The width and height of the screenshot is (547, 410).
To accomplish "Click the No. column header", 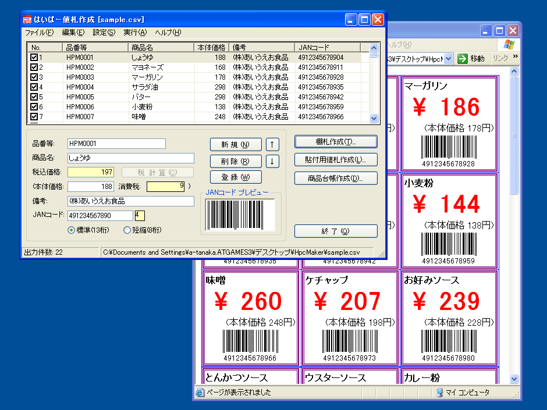I will tap(45, 48).
